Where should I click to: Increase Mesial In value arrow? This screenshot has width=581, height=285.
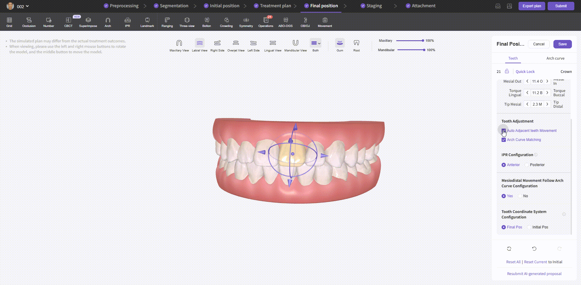(547, 81)
